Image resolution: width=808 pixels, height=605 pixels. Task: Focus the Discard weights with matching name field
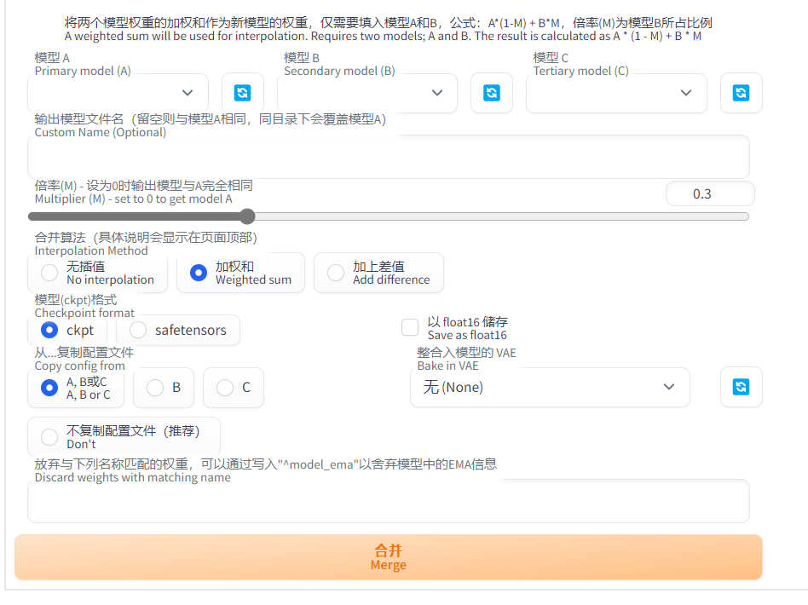click(388, 501)
